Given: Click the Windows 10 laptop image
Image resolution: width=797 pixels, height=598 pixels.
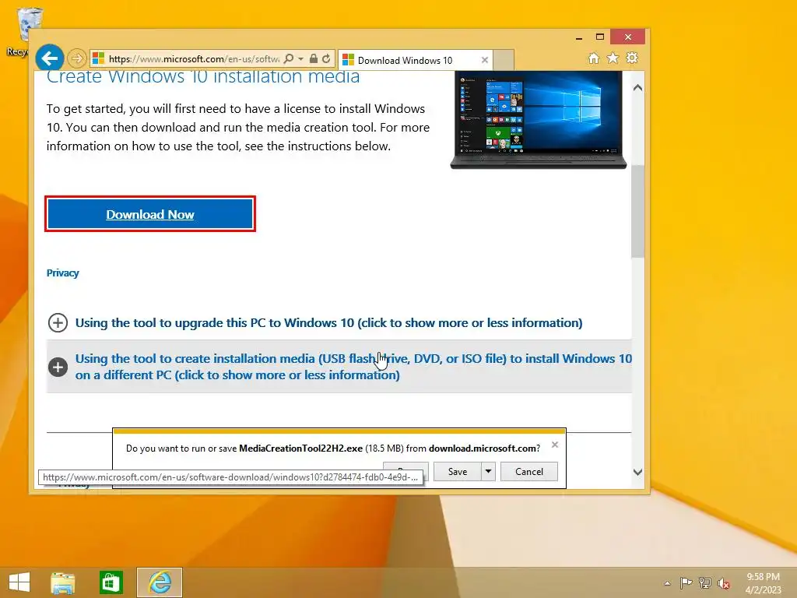Looking at the screenshot, I should [539, 120].
